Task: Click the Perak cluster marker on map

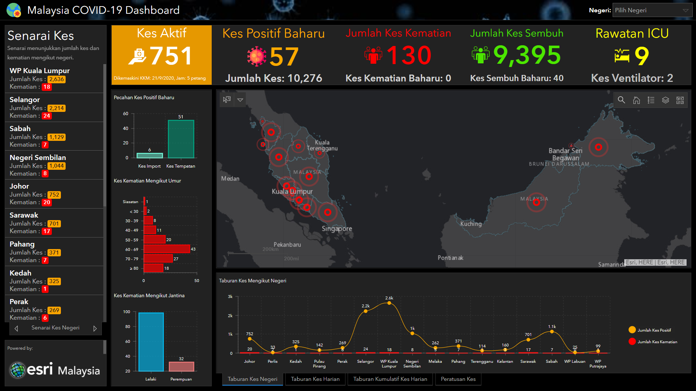Action: click(x=278, y=157)
